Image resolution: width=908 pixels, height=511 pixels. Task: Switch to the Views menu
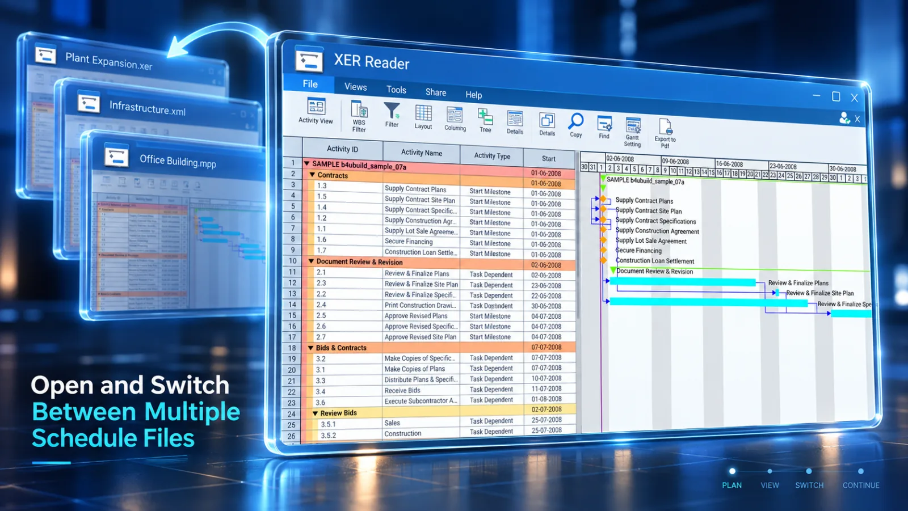[355, 87]
